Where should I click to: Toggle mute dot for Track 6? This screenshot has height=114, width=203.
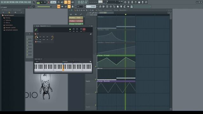point(96,92)
